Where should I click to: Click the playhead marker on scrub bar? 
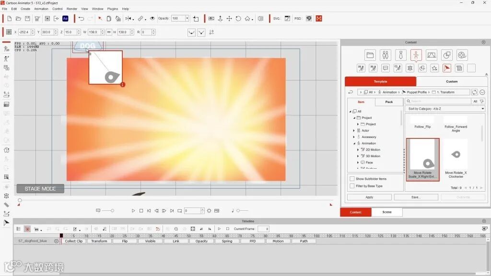20,200
